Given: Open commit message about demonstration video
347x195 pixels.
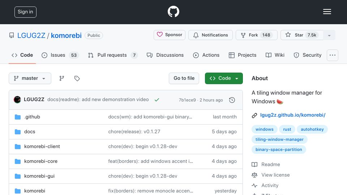Looking at the screenshot, I should point(98,100).
